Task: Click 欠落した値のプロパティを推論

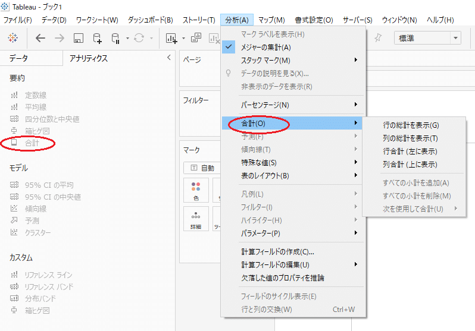Action: (x=293, y=278)
